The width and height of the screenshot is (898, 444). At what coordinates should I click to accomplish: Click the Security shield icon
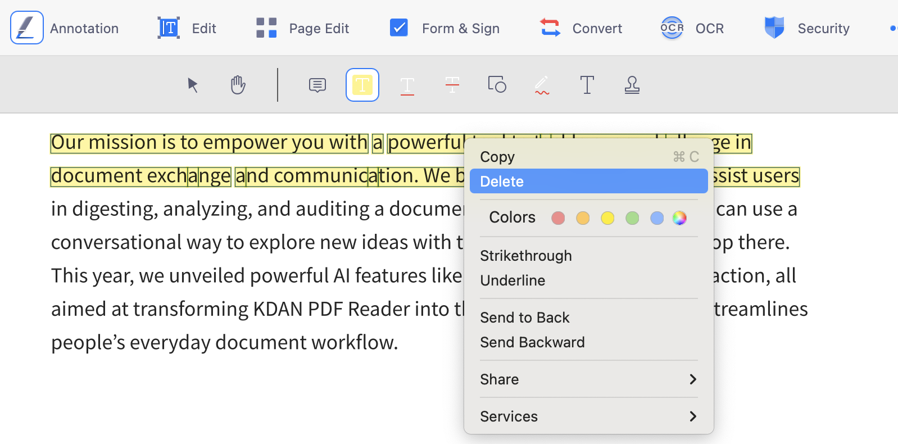[x=774, y=28]
